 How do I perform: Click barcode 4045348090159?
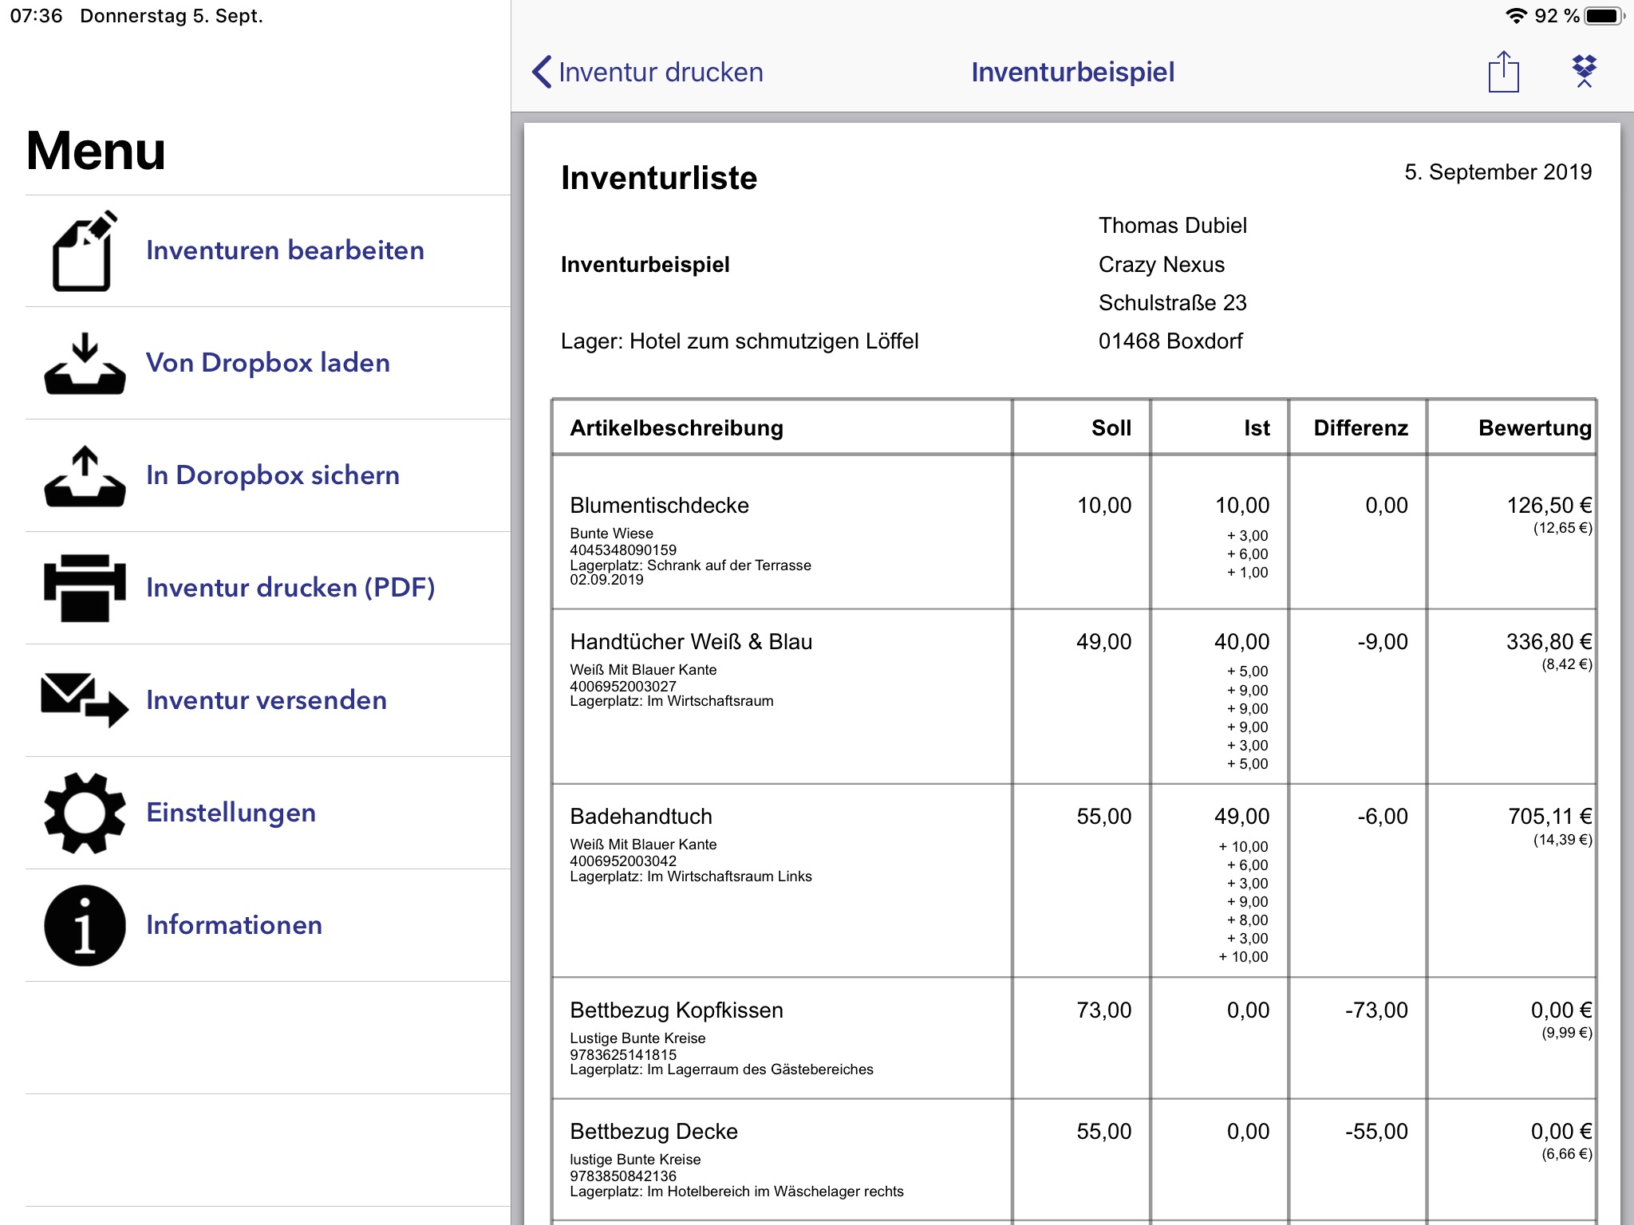[x=623, y=550]
